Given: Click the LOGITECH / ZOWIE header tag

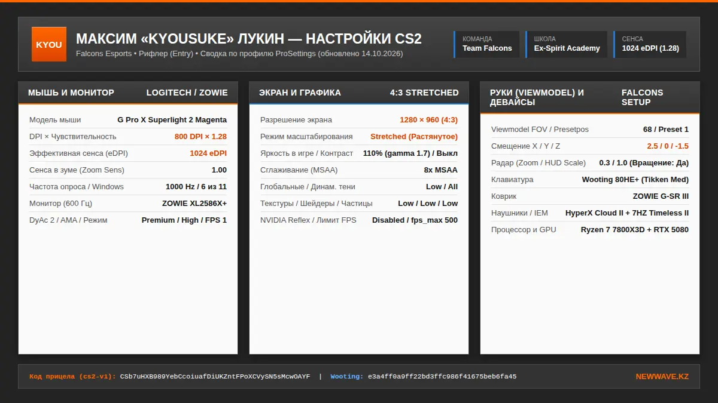Looking at the screenshot, I should pos(187,93).
